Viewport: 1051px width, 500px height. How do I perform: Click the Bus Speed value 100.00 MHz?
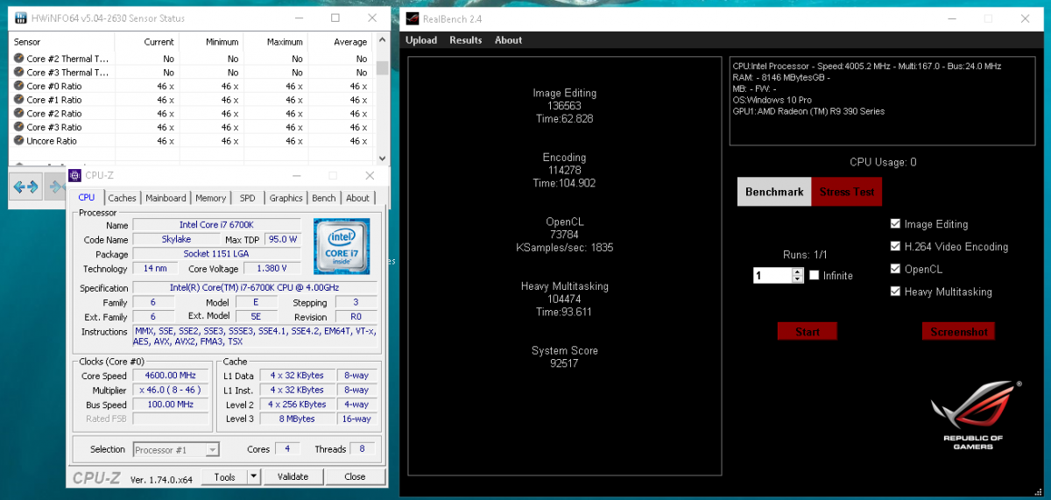(172, 405)
